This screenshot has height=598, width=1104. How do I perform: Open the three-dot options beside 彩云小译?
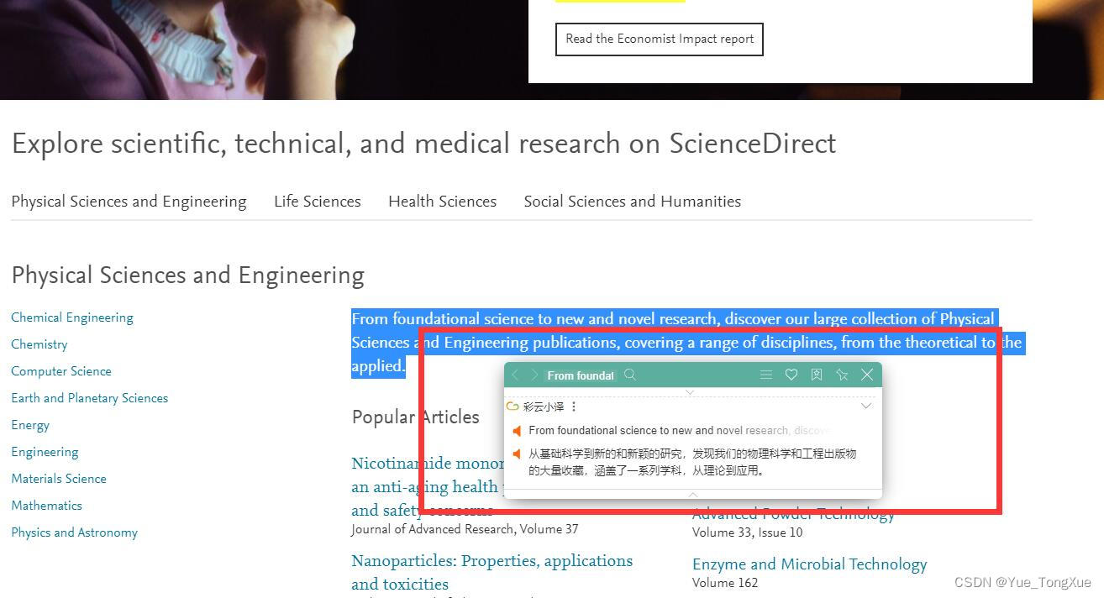(574, 407)
